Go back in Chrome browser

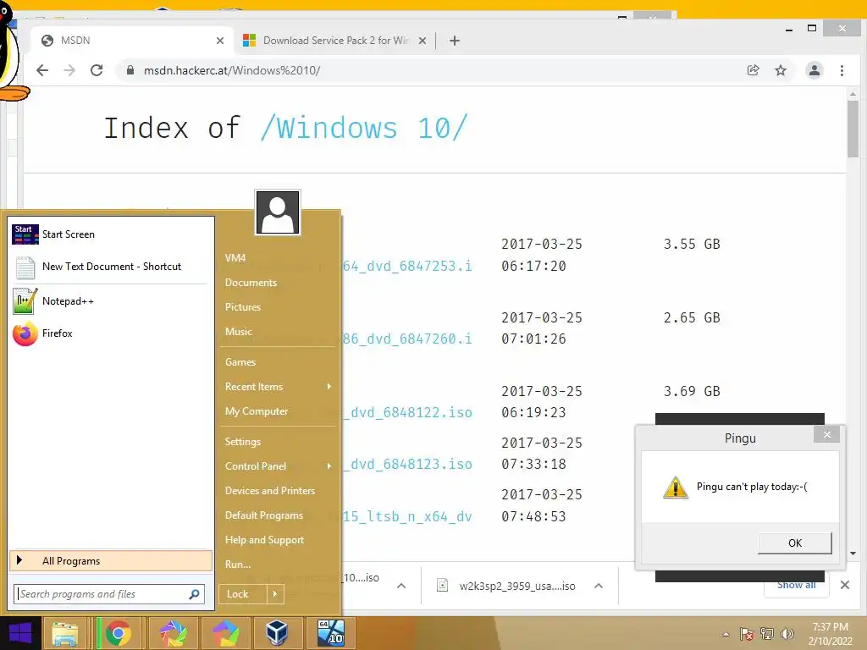click(42, 70)
